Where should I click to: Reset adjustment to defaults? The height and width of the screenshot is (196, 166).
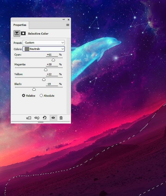pyautogui.click(x=45, y=118)
